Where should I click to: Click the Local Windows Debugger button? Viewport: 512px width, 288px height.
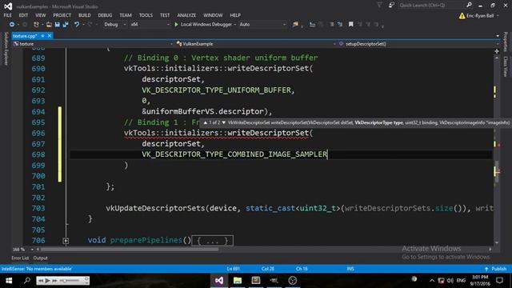pyautogui.click(x=206, y=25)
